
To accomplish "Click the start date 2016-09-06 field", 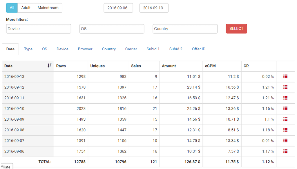I will pyautogui.click(x=118, y=8).
